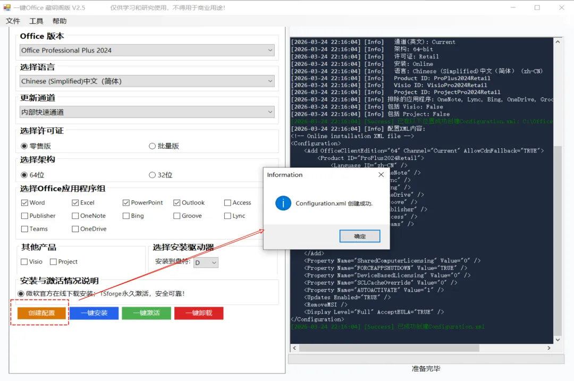
Task: Click the 准备完毕 status text
Action: (x=426, y=369)
